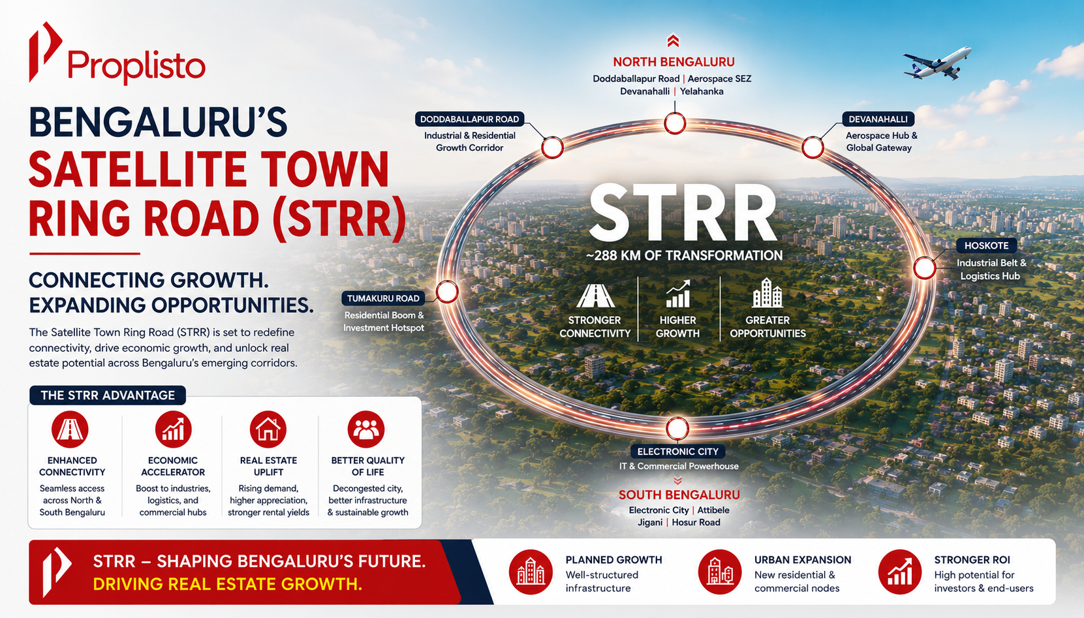Click 'Doddaballapur Road | Aerospace SEZ' line

[x=672, y=79]
